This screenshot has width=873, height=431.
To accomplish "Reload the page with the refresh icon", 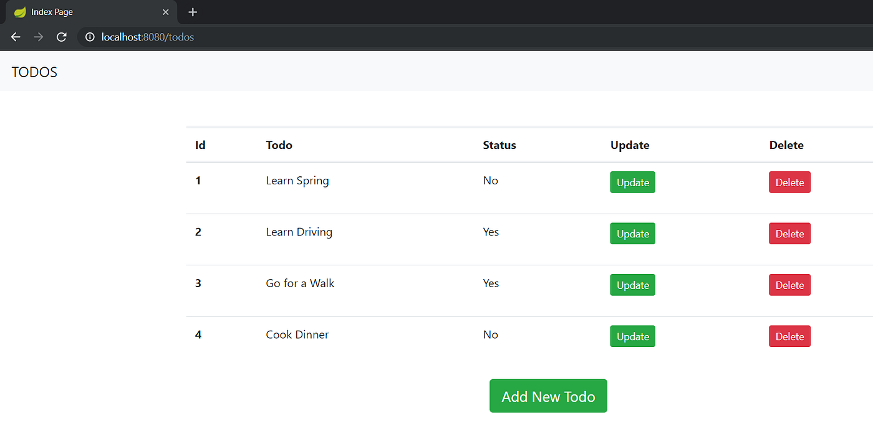I will click(x=61, y=37).
